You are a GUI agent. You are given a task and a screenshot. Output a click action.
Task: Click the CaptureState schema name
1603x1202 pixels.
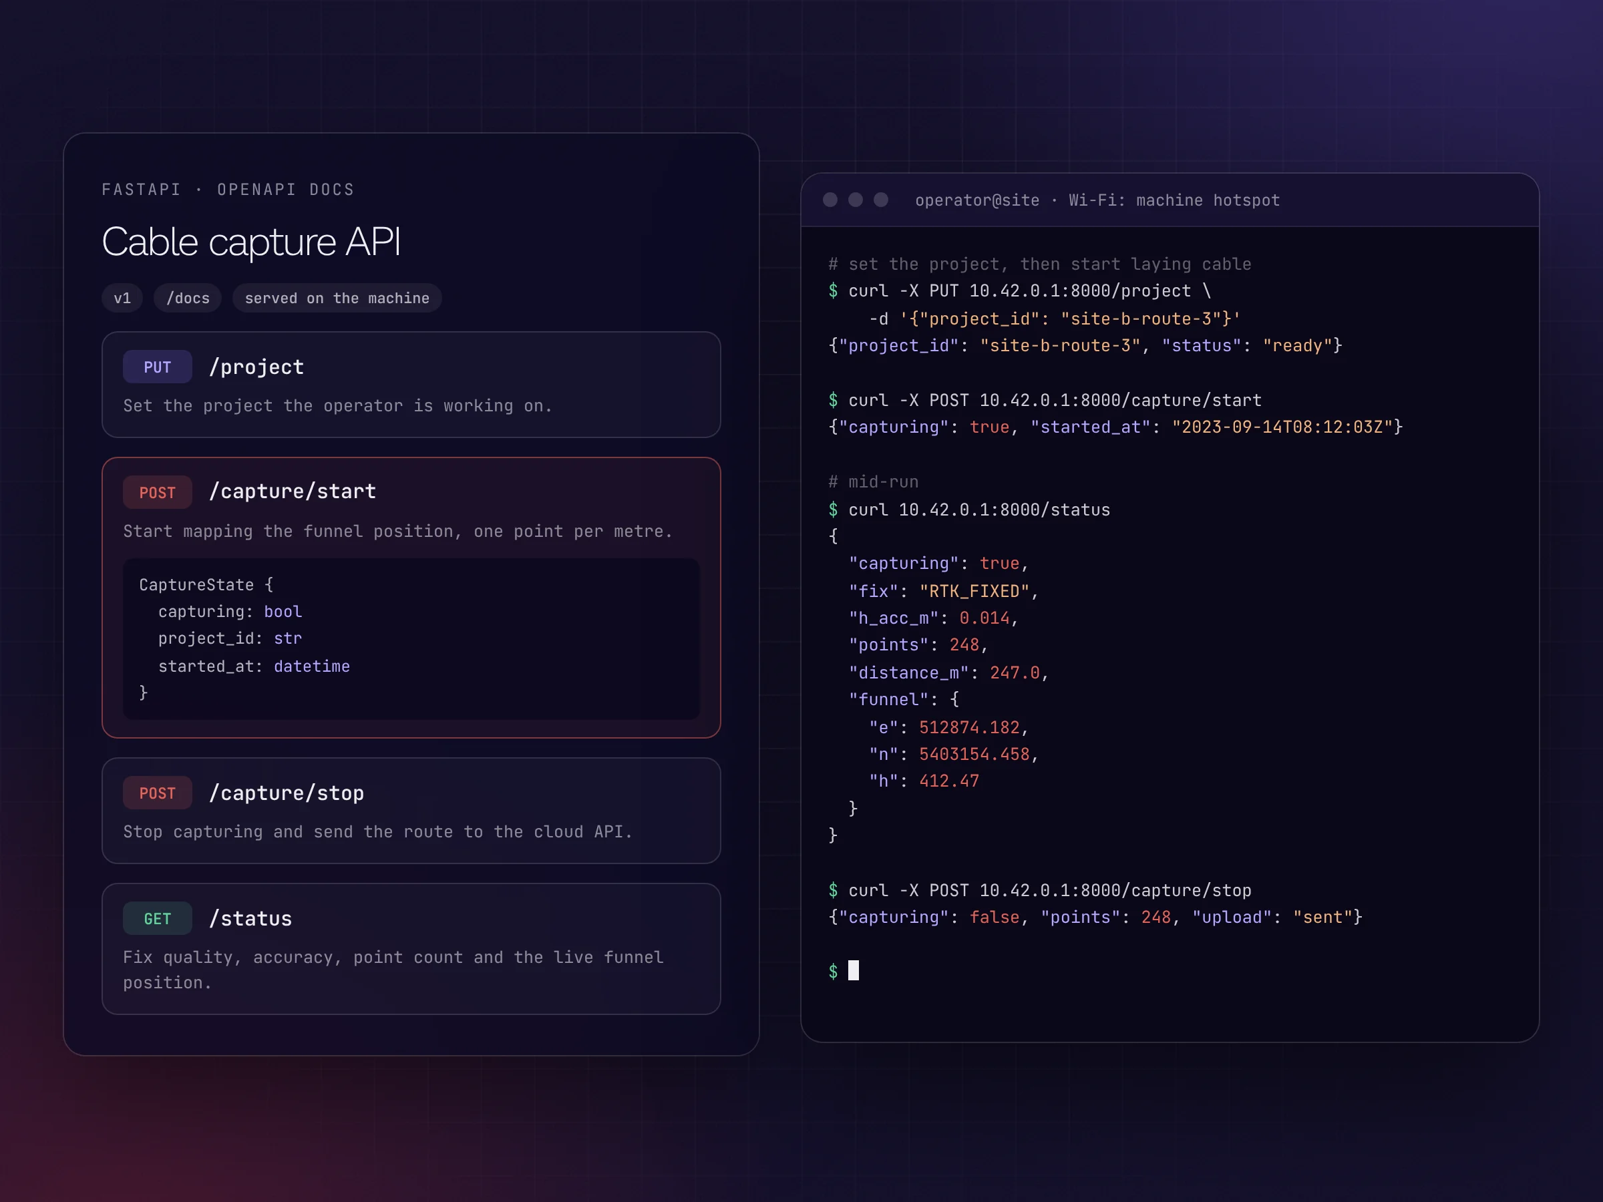pyautogui.click(x=196, y=585)
